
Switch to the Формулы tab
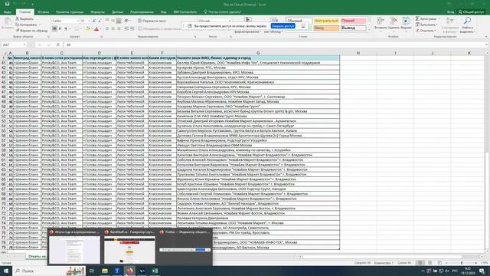tap(97, 12)
